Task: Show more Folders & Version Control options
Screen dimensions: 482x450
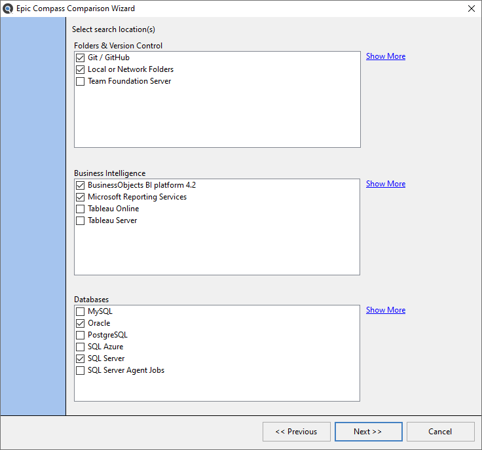Action: [x=386, y=56]
